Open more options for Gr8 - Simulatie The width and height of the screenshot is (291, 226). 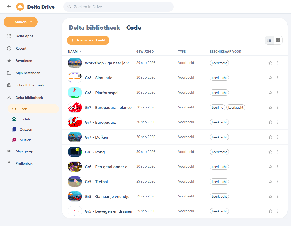click(278, 78)
